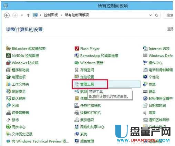Open recent locations dropdown arrow
Viewport: 175px width, 146px height.
pos(22,15)
